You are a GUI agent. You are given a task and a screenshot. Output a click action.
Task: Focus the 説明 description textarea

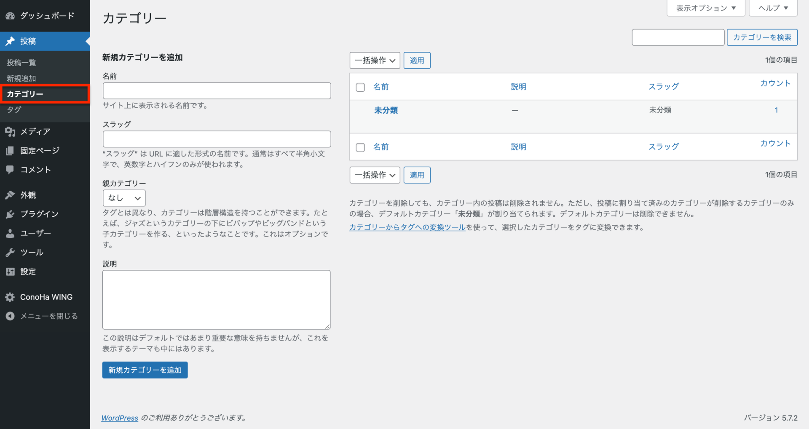coord(217,300)
